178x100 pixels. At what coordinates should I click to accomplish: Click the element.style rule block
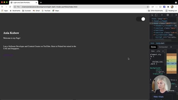click(x=157, y=56)
